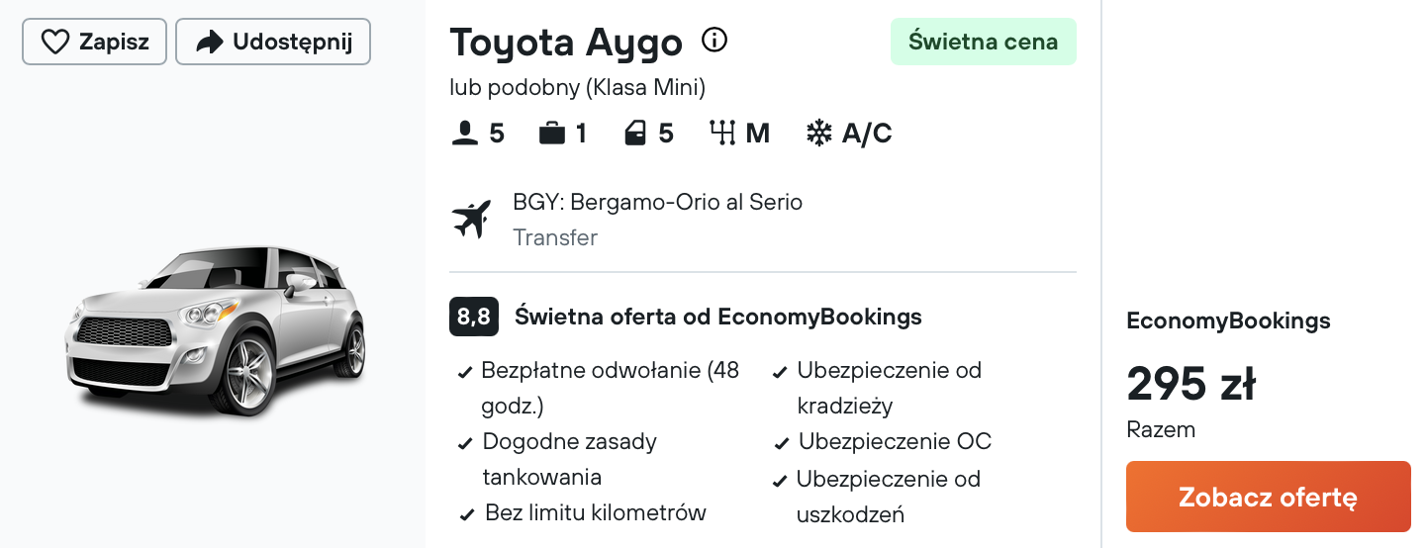Click the checkmark beside Ubezpieczenie OC

(782, 444)
